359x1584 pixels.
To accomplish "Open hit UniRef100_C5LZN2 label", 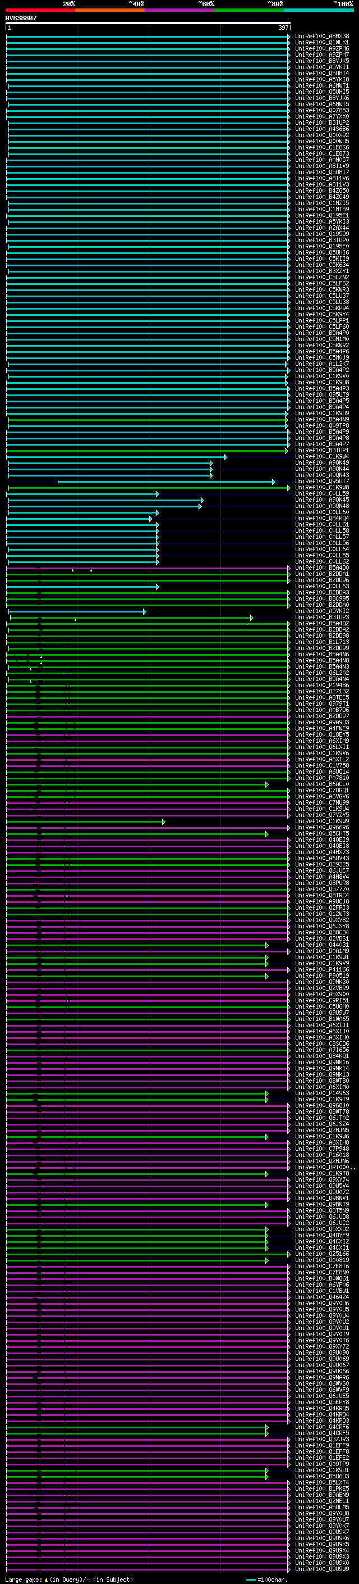I will point(322,278).
